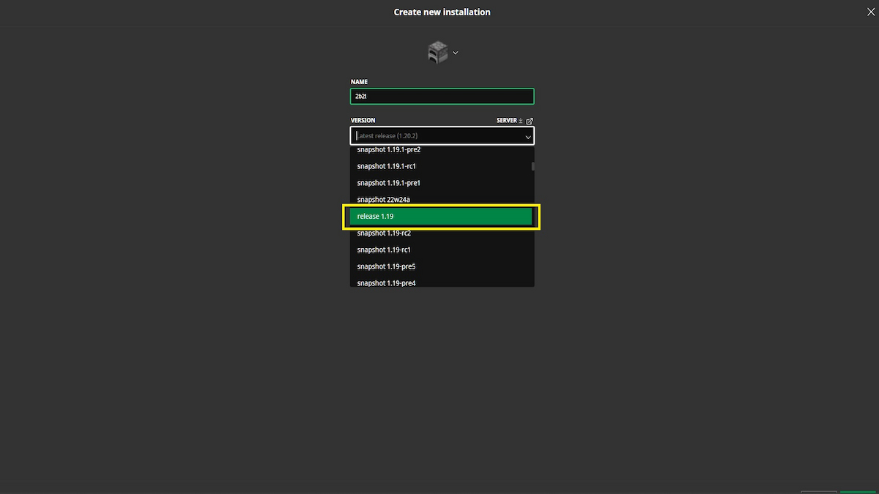Click the NAME input field containing 2b2l
This screenshot has height=494, width=879.
pyautogui.click(x=442, y=96)
